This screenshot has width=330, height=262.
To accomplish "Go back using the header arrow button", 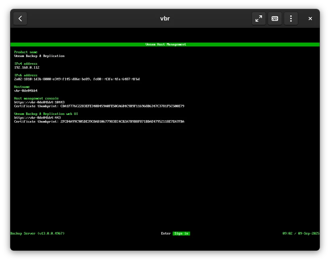I will [x=20, y=18].
